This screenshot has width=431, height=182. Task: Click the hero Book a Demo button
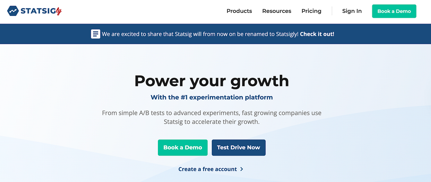[183, 148]
